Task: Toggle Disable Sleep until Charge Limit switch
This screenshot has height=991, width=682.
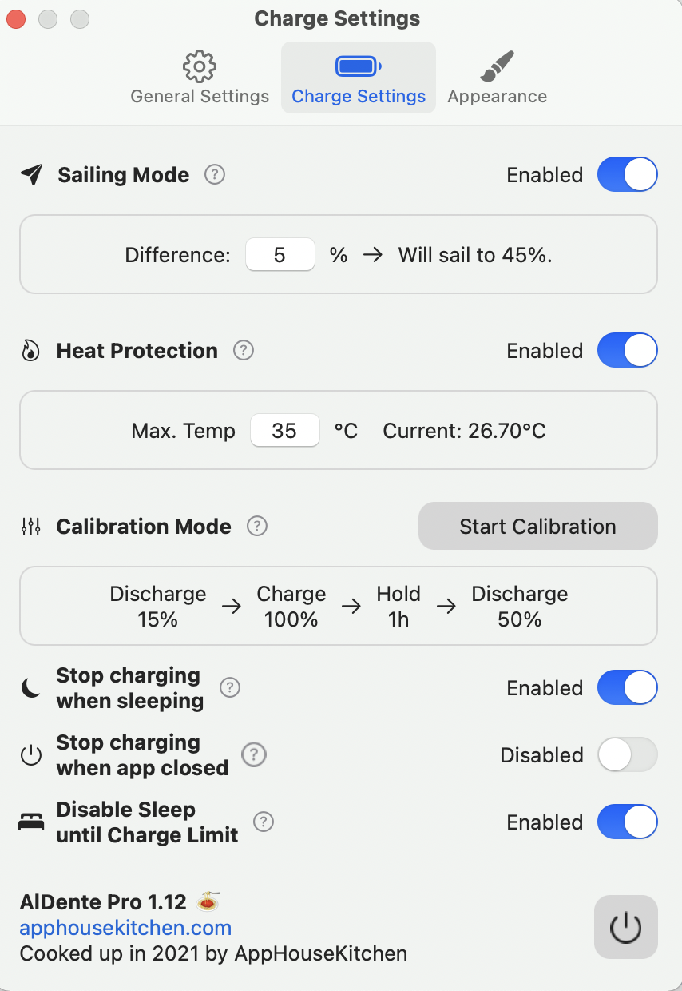Action: click(627, 822)
